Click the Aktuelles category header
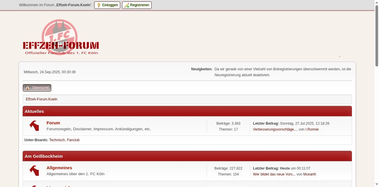The height and width of the screenshot is (187, 379). 187,111
